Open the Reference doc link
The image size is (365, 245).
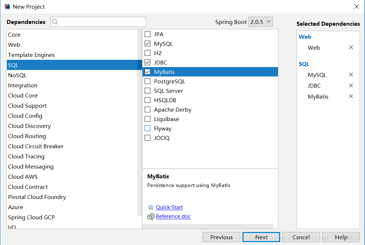[173, 216]
